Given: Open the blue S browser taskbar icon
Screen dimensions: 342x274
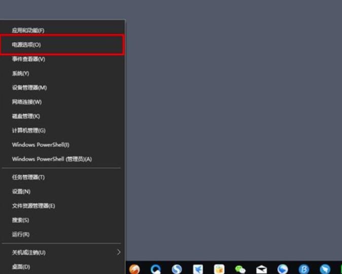Looking at the screenshot, I should (x=177, y=269).
